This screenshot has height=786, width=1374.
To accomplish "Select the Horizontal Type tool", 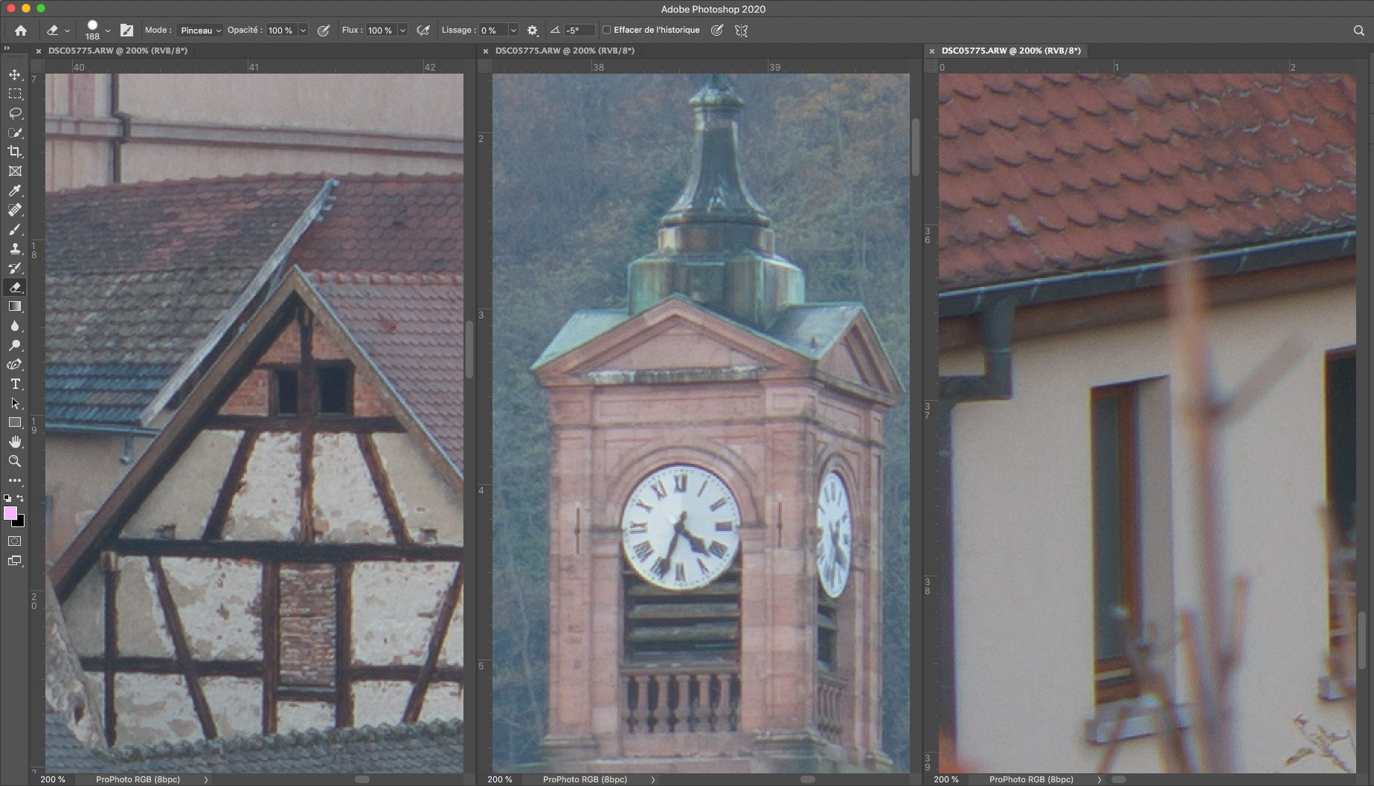I will click(x=15, y=384).
